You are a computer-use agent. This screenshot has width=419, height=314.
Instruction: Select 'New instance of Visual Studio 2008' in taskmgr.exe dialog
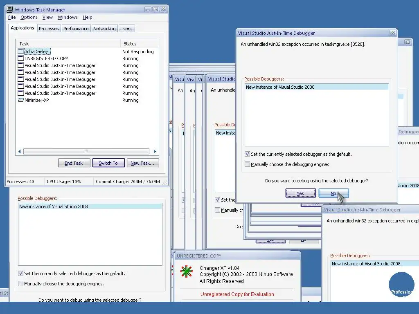tap(317, 87)
